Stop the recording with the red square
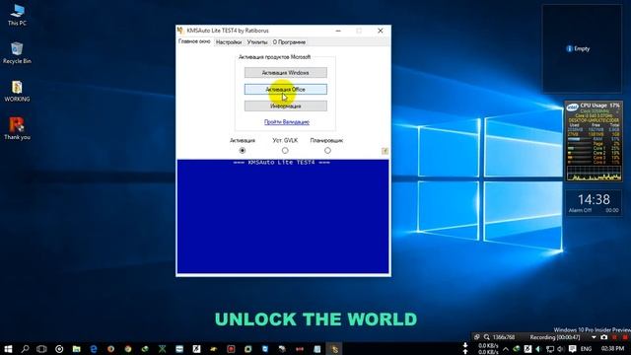 click(x=625, y=337)
